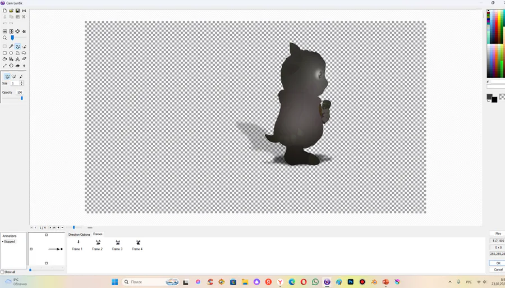Screen dimensions: 505x288
Task: Select the flood fill bucket tool
Action: point(5,60)
